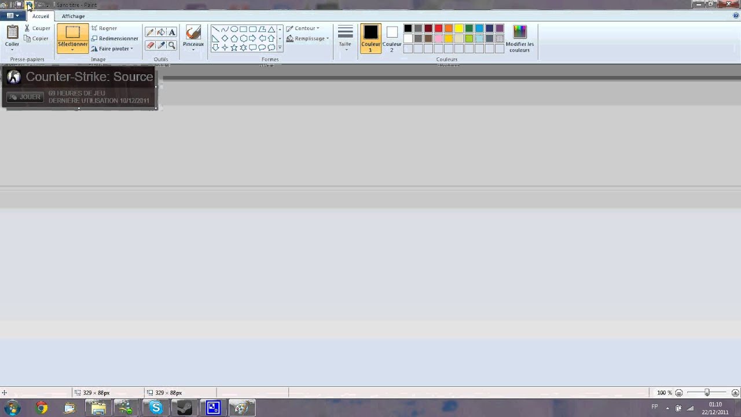Open the Faire pivoter dropdown
The image size is (741, 417).
click(x=112, y=49)
